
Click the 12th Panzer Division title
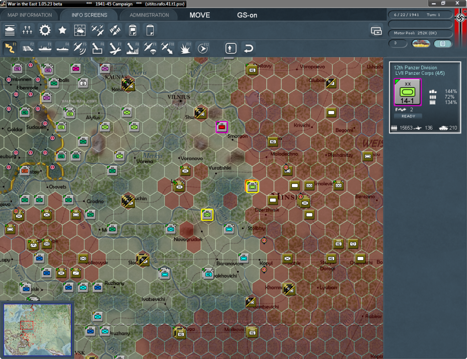point(415,68)
